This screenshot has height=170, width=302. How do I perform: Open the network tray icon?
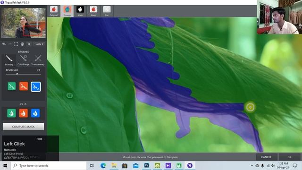[x=268, y=166]
